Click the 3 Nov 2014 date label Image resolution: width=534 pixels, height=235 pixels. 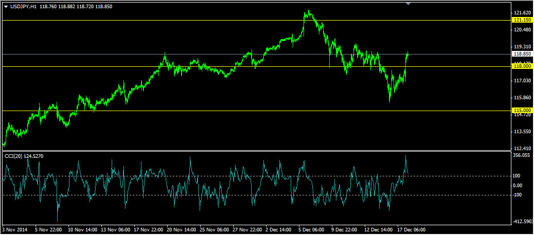14,229
